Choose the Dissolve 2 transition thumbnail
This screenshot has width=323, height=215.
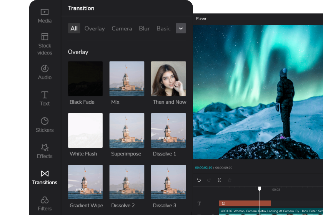click(x=127, y=182)
